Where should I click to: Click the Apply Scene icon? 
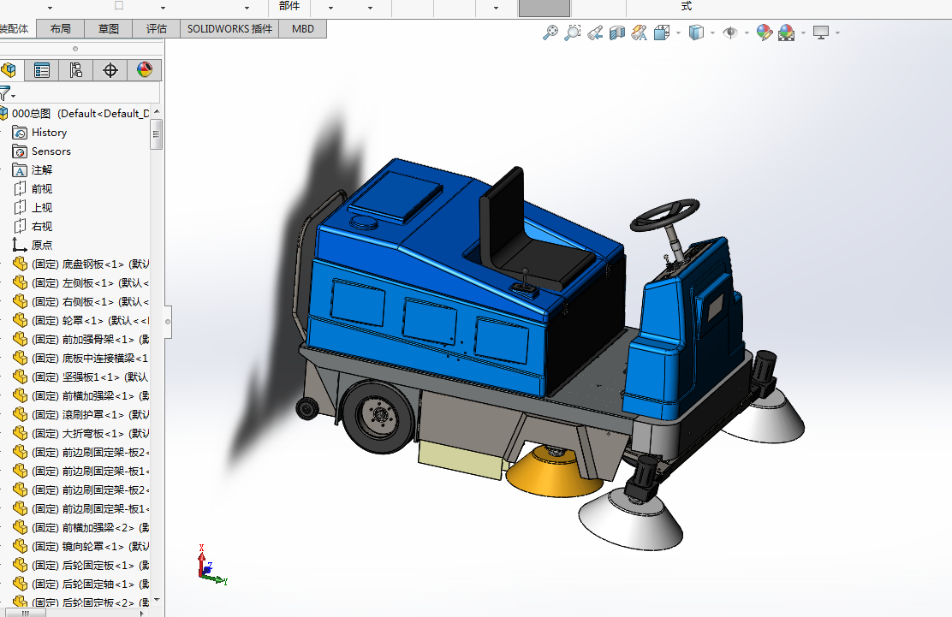click(786, 33)
